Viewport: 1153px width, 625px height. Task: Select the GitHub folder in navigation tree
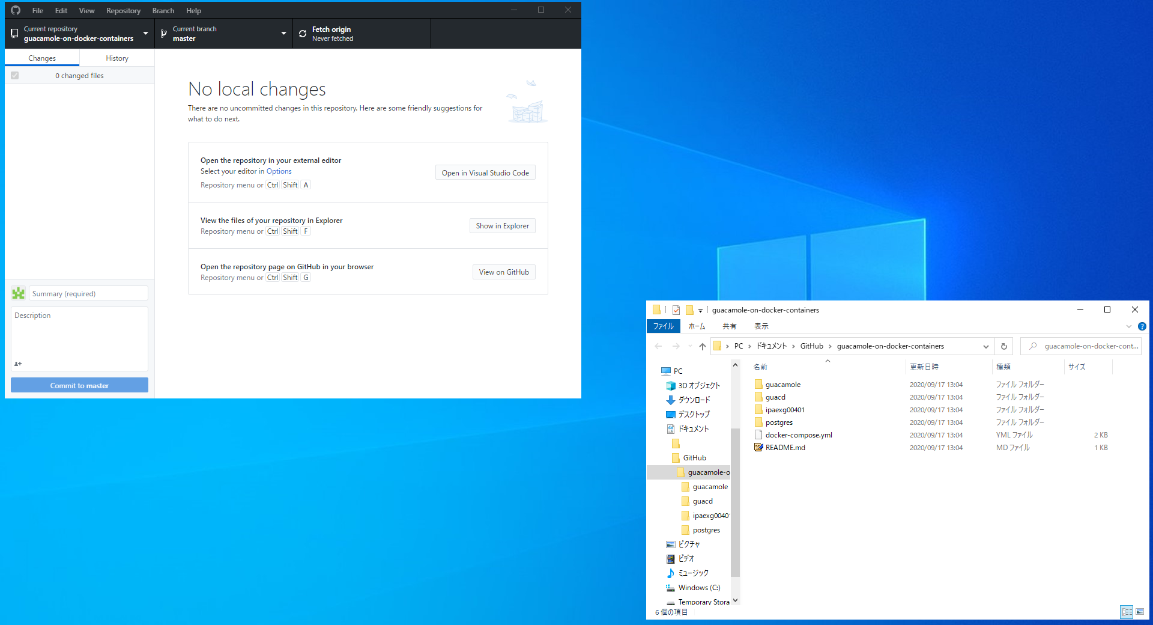694,458
